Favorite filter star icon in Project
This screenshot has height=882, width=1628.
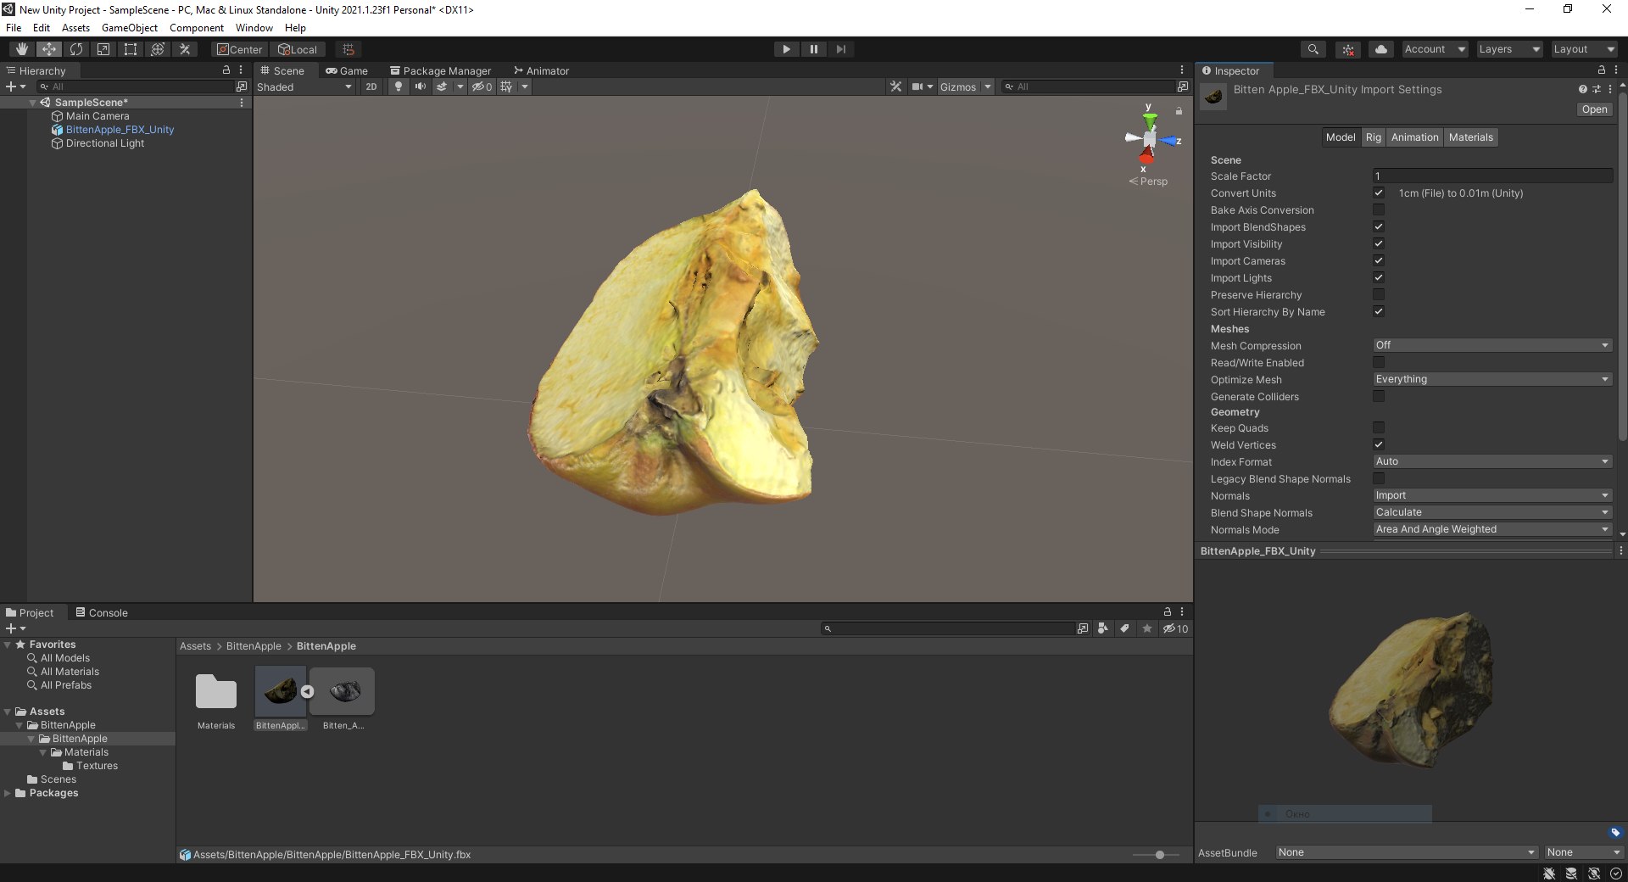click(x=1147, y=628)
